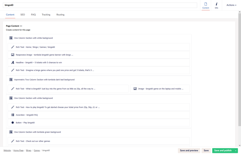Go to Home Page in the breadcrumb
The width and height of the screenshot is (241, 154).
coord(19,150)
